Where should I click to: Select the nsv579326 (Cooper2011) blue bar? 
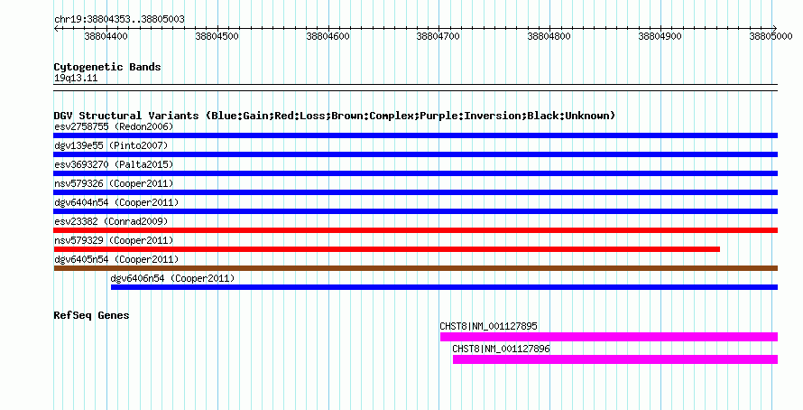[x=415, y=192]
